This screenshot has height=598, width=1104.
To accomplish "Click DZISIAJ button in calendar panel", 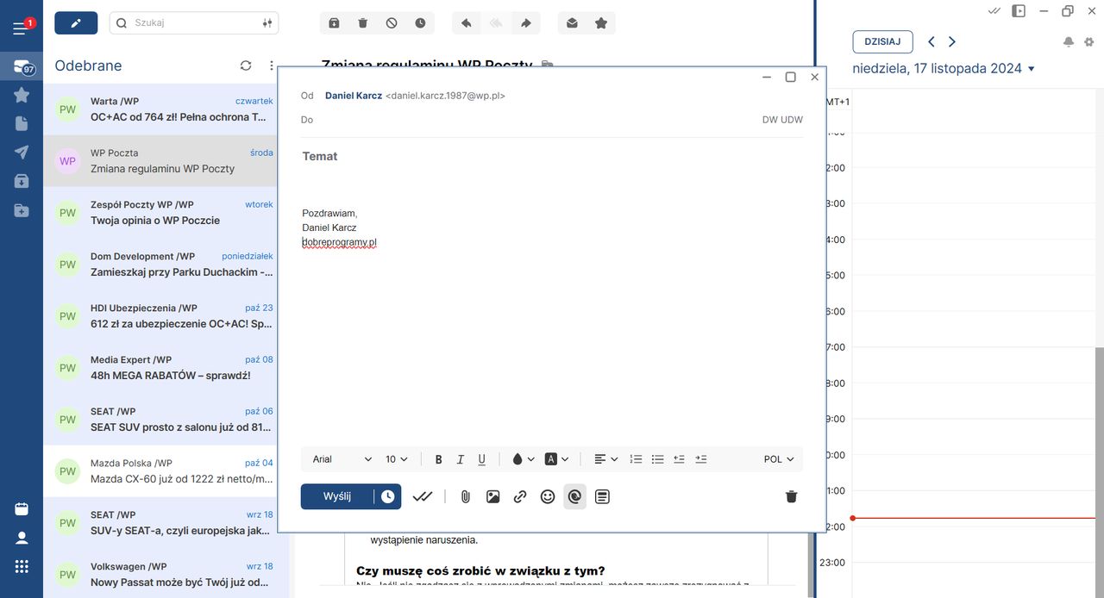I will pos(882,41).
